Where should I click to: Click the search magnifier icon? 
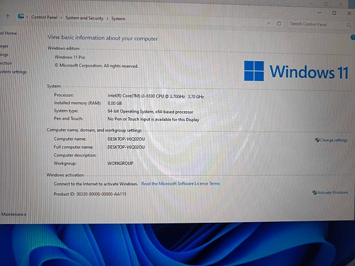click(x=349, y=25)
